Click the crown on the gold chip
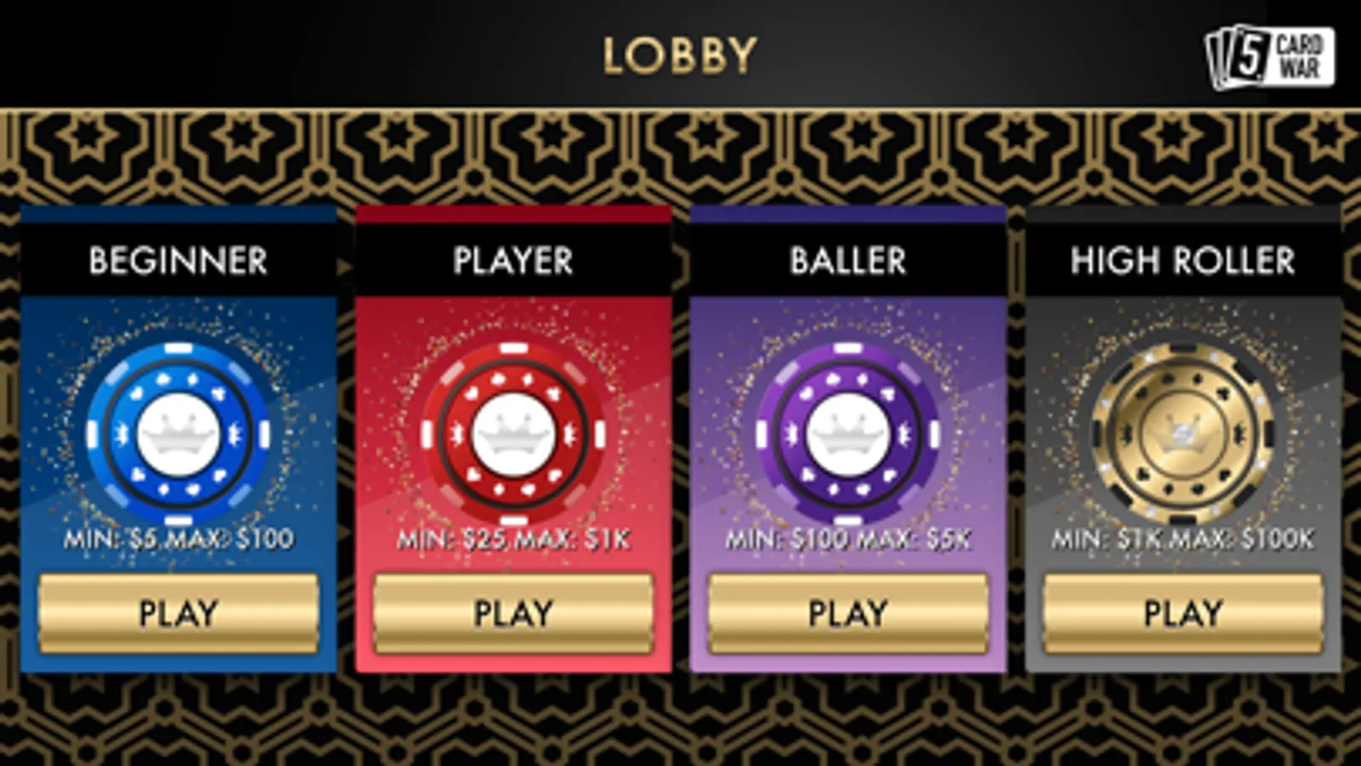 click(x=1182, y=432)
